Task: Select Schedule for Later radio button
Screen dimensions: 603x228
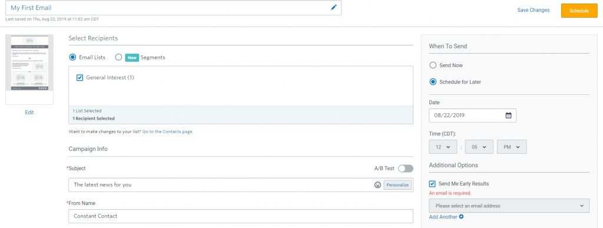Action: (433, 82)
